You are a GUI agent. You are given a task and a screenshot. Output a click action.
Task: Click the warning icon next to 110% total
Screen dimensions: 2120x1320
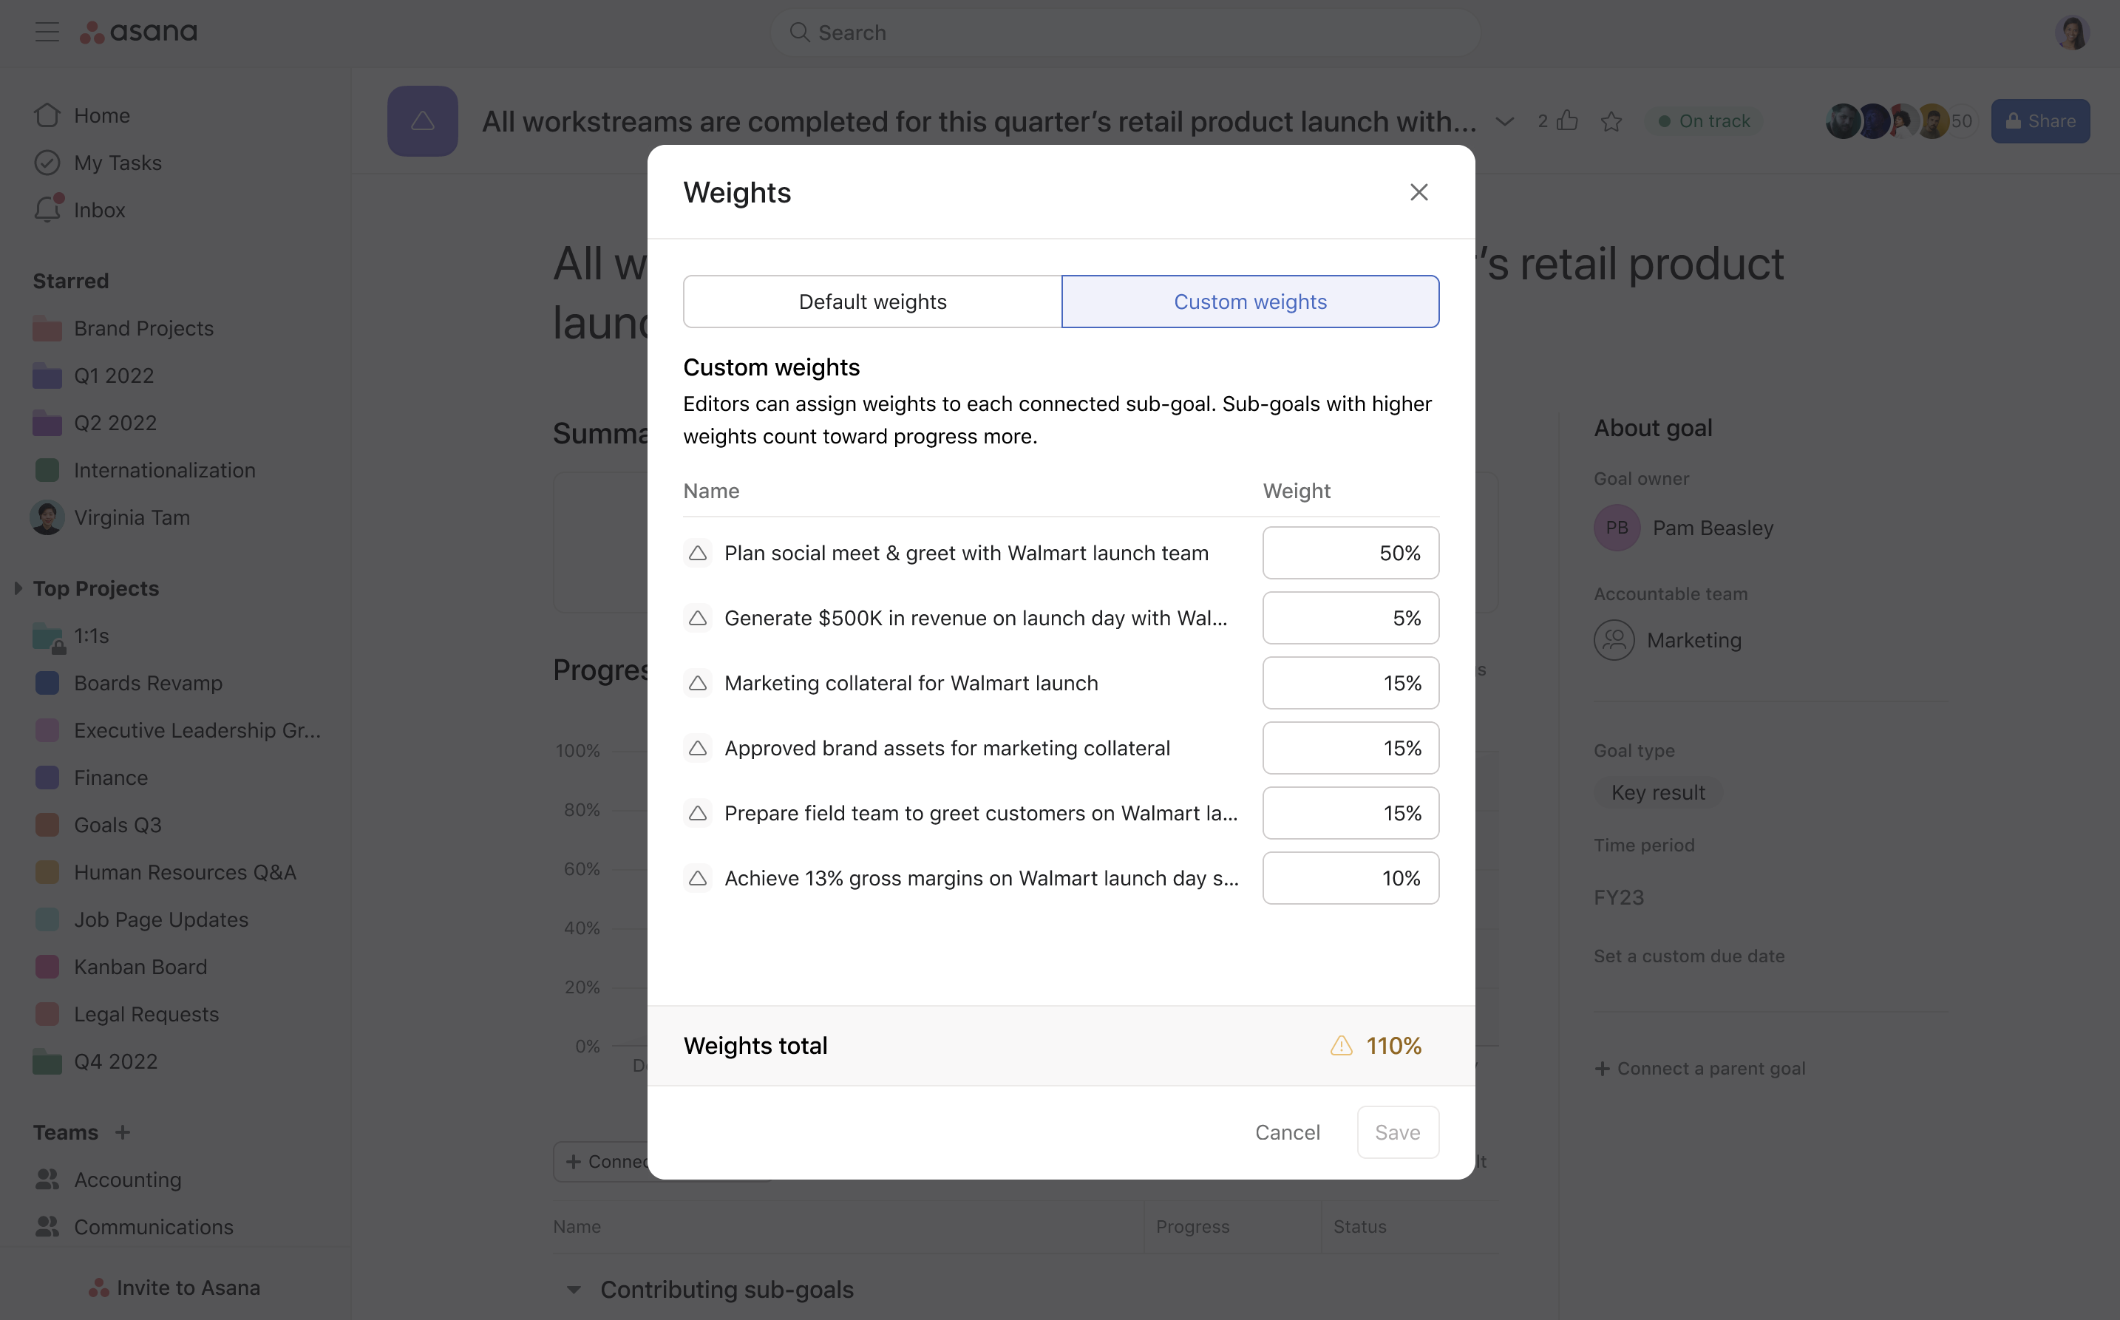click(1341, 1045)
